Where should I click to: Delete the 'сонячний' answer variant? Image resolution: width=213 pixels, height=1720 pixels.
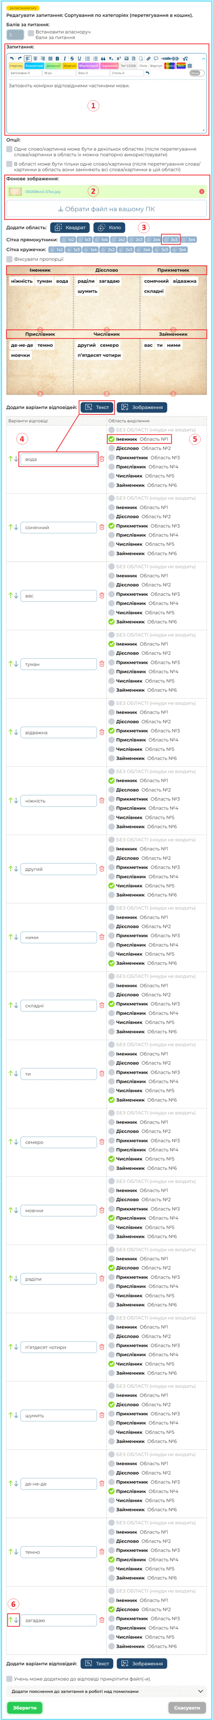pyautogui.click(x=101, y=528)
